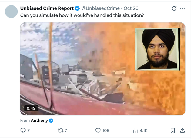This screenshot has height=139, width=194.
Task: Repost this tweet via retweet icon
Action: tap(60, 131)
